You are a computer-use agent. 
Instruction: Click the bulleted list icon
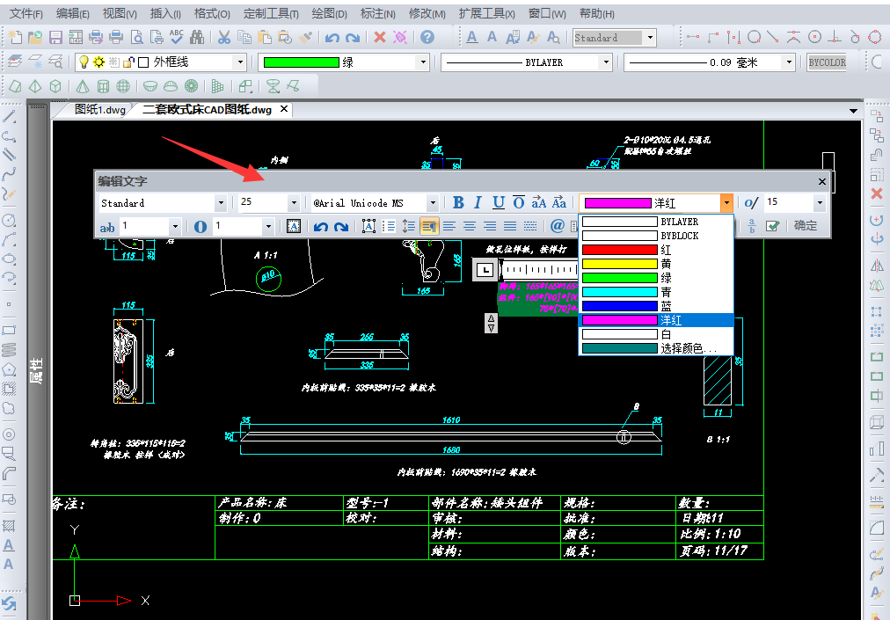(389, 227)
